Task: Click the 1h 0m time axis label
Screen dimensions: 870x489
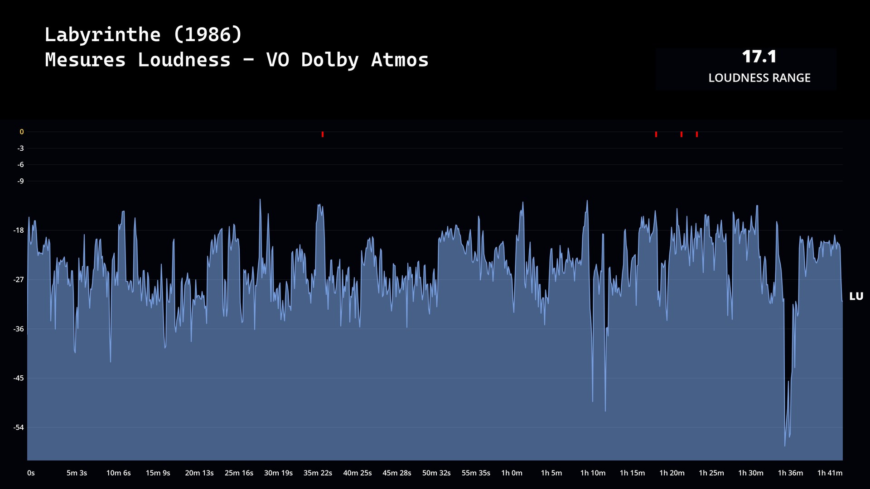Action: click(512, 473)
